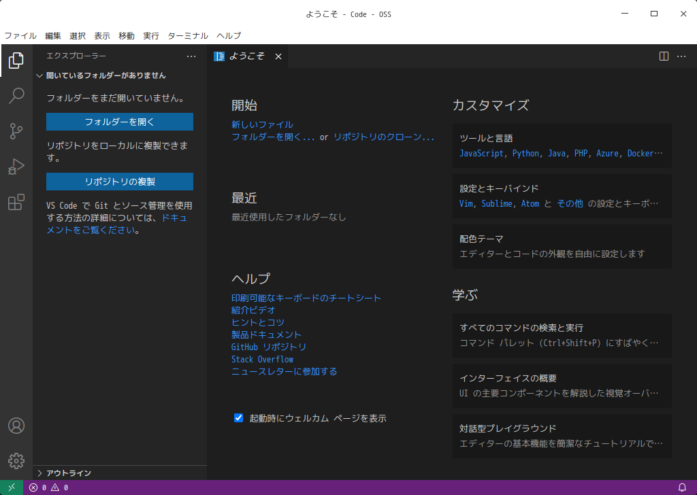
Task: Open the エクスプローラー panel's more actions ellipsis
Action: pos(191,56)
